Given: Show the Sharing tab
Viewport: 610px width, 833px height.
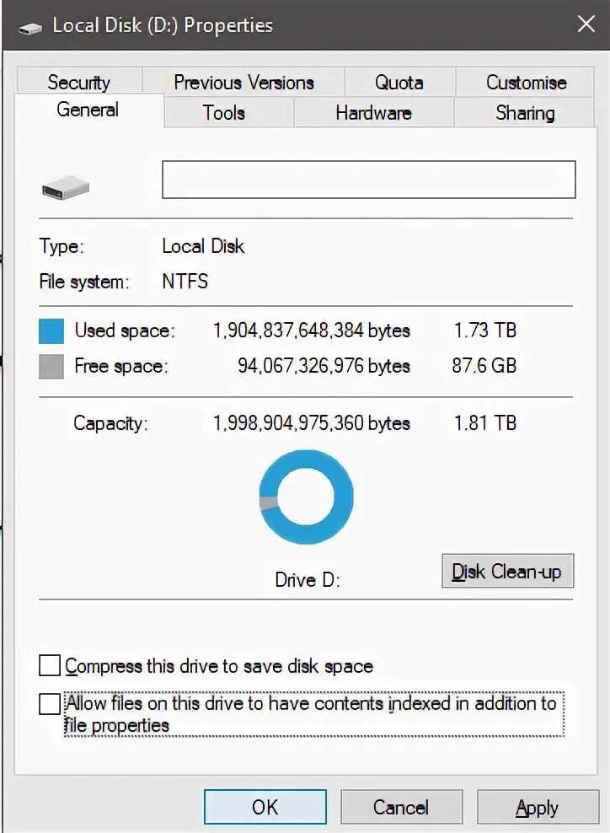Looking at the screenshot, I should (x=525, y=112).
